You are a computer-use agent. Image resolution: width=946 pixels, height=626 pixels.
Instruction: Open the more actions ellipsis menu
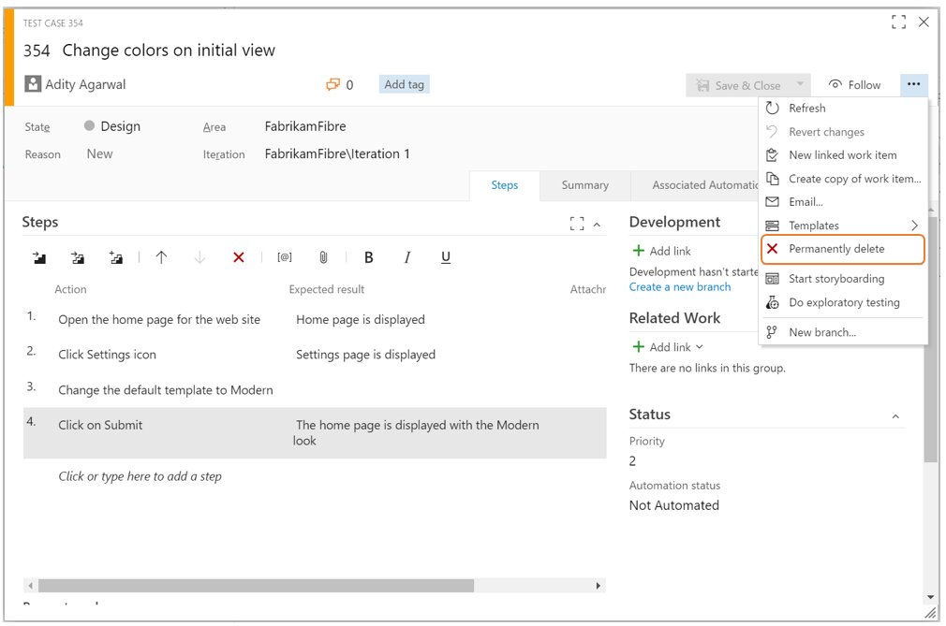pos(913,84)
